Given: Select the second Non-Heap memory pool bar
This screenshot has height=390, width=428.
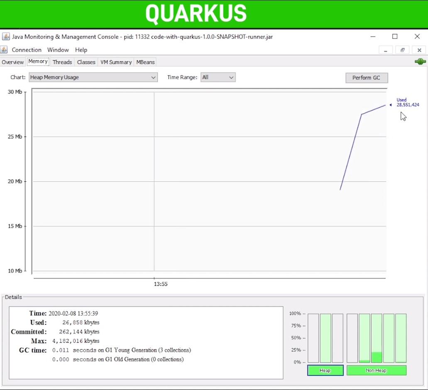Looking at the screenshot, I should [364, 338].
